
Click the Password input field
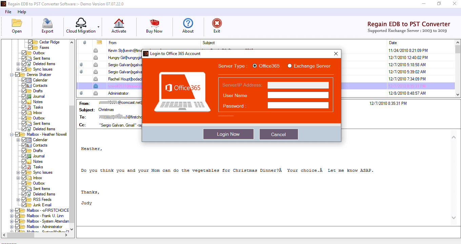298,105
